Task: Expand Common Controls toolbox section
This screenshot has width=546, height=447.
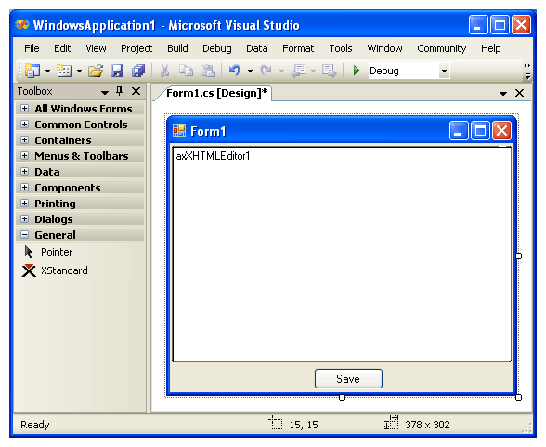Action: pos(80,125)
